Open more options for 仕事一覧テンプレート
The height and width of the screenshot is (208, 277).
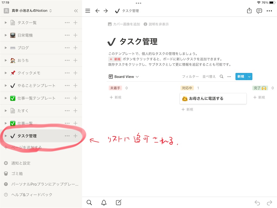click(67, 98)
